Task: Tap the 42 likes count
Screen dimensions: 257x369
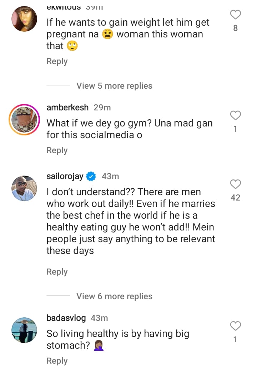Action: tap(235, 198)
